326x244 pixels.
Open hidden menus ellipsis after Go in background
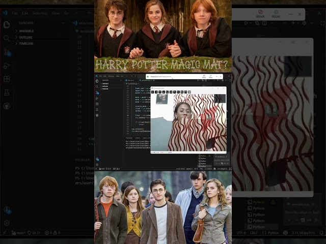coord(76,13)
